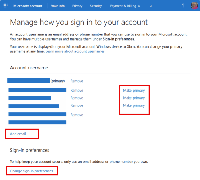Click the (primary) label text
This screenshot has height=180, width=200.
(58, 81)
